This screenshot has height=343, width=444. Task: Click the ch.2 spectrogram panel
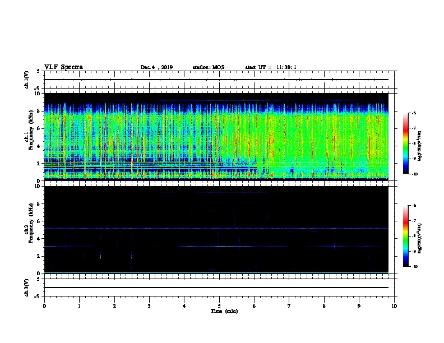[x=216, y=230]
